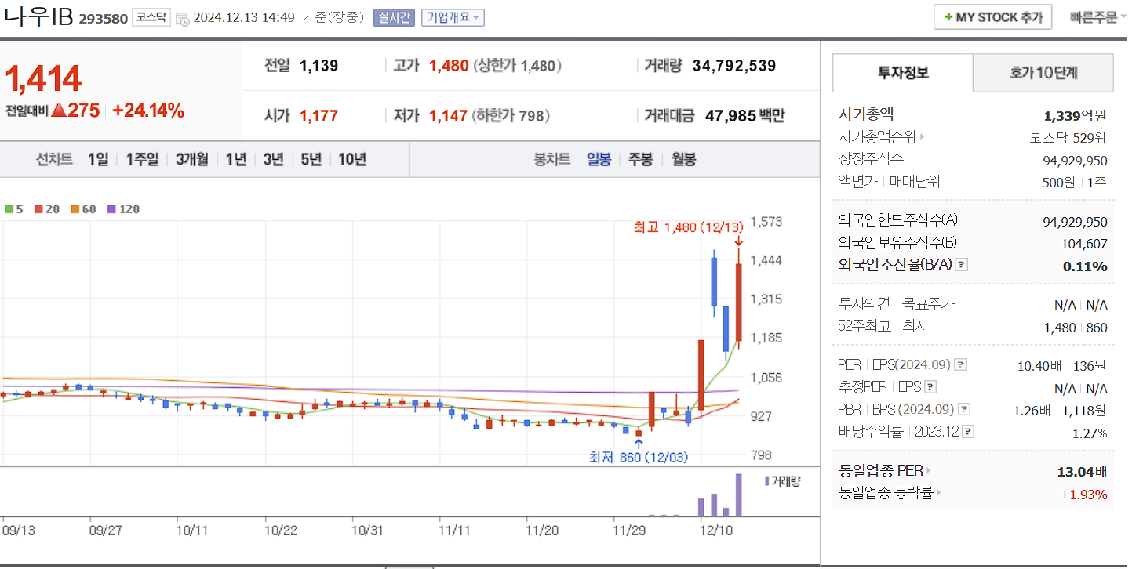This screenshot has height=569, width=1132.
Task: Click the BPS(2024.09) help icon
Action: click(x=964, y=409)
